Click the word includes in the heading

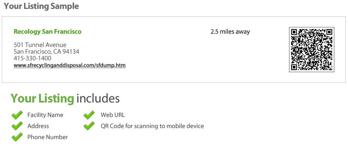(98, 98)
